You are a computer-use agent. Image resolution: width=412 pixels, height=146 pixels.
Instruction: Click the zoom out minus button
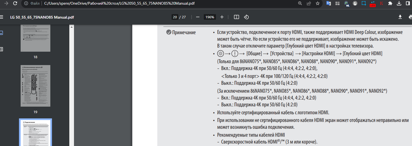pos(197,17)
